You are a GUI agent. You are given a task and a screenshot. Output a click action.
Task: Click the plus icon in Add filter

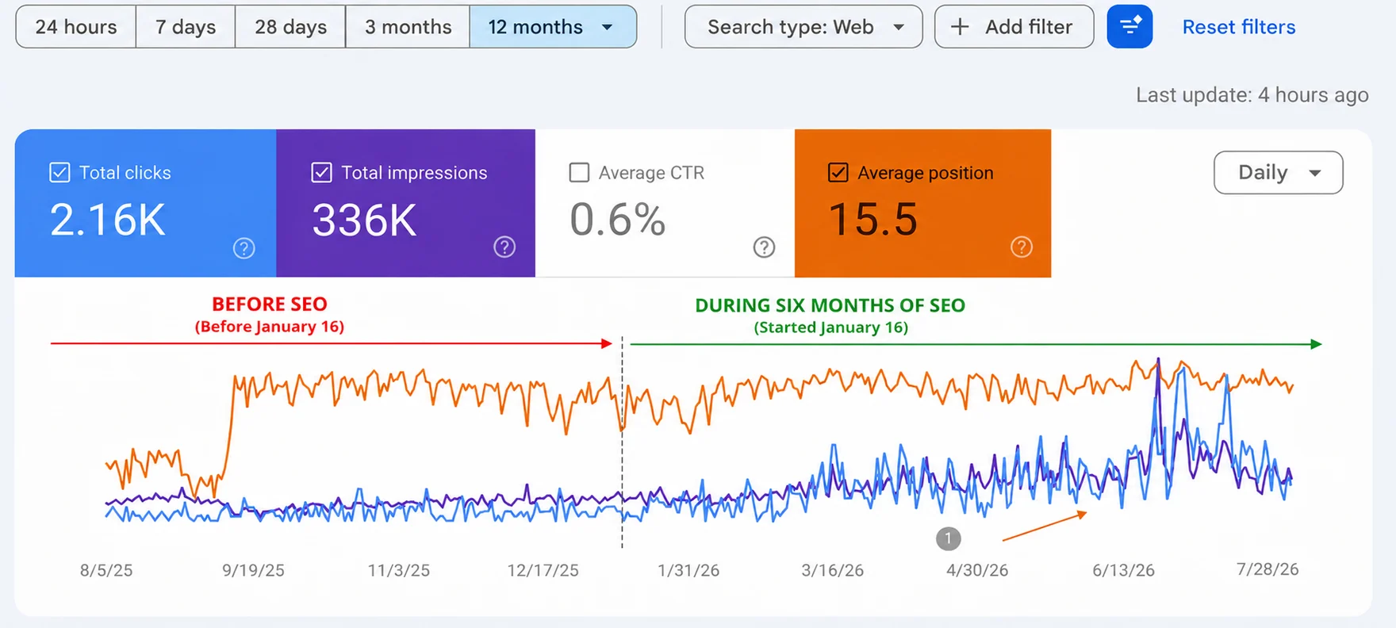click(x=960, y=27)
